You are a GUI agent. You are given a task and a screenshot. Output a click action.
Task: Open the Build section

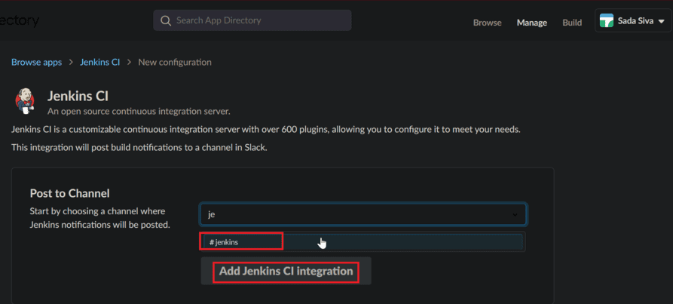[x=572, y=23]
